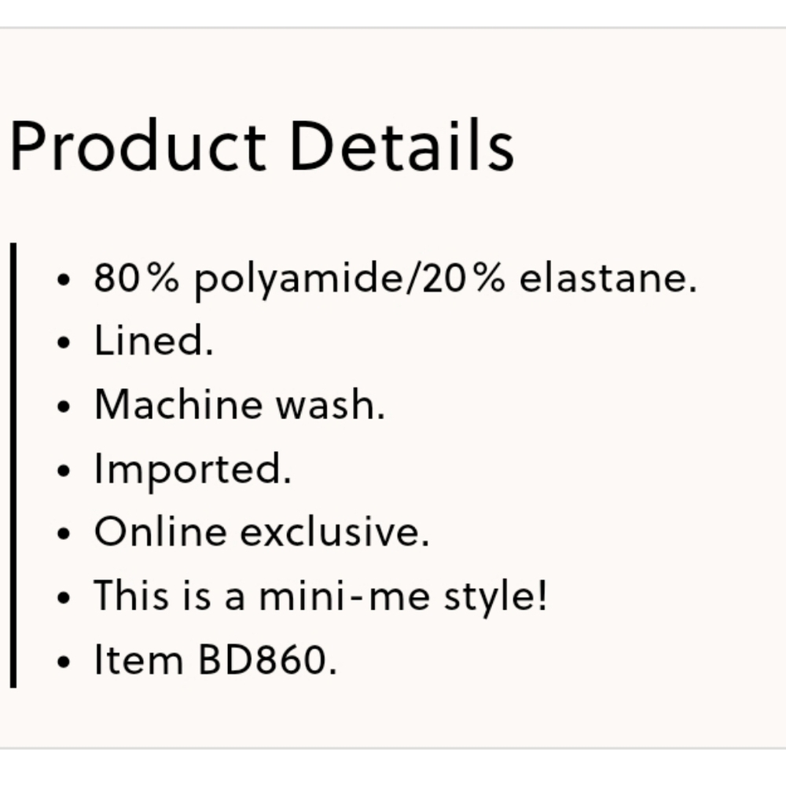Click the bullet before Online exclusive.

pos(63,534)
